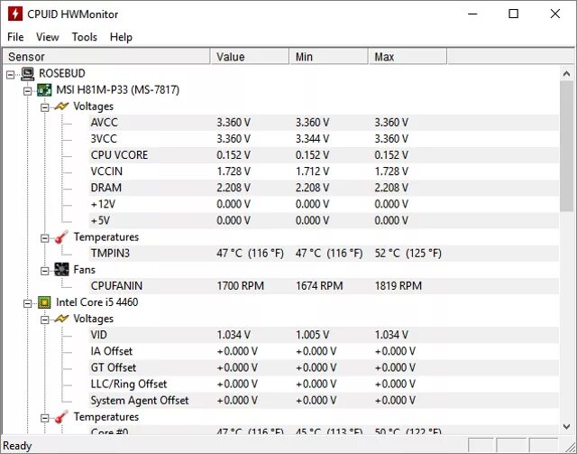This screenshot has height=454, width=577.
Task: Select the 3VCC sensor row
Action: pyautogui.click(x=324, y=139)
